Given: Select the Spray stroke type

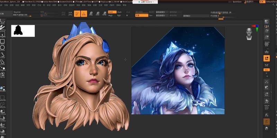Looking at the screenshot, I should coord(2,75).
